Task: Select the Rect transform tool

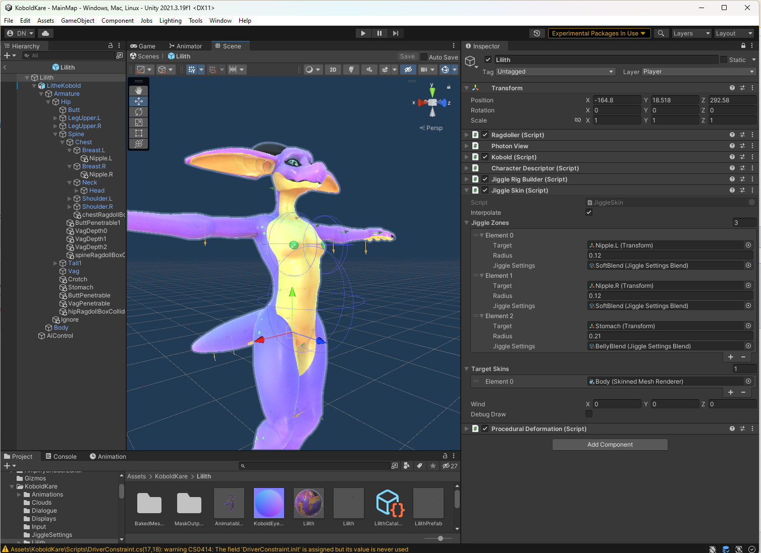Action: [139, 133]
